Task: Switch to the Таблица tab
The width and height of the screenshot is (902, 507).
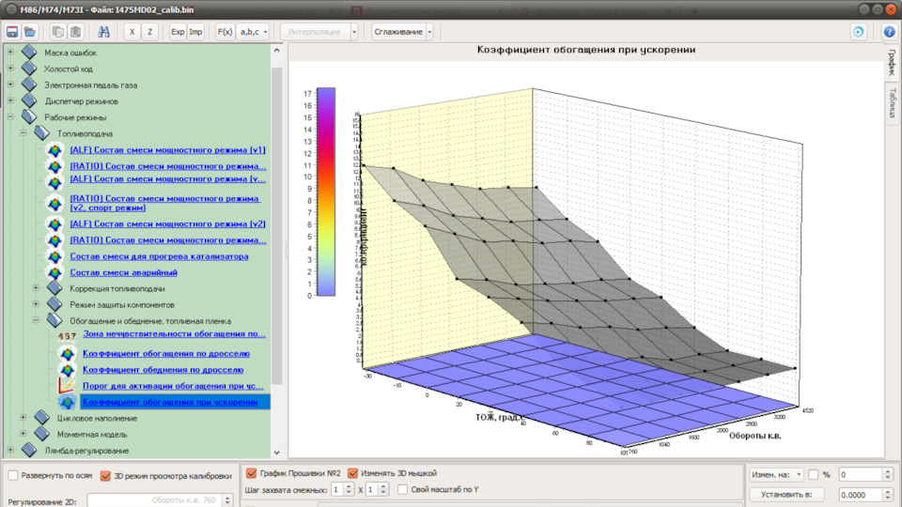Action: point(893,102)
